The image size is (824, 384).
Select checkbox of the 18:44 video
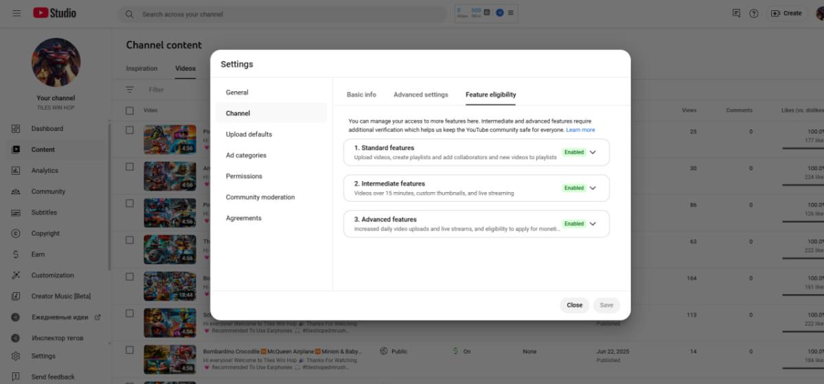130,277
